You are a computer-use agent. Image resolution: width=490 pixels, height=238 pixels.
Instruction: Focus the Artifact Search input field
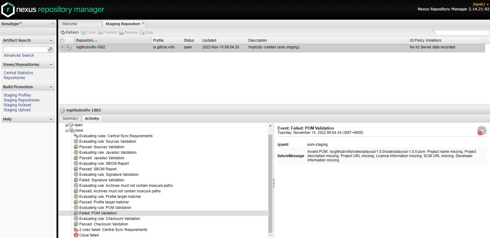pos(26,49)
